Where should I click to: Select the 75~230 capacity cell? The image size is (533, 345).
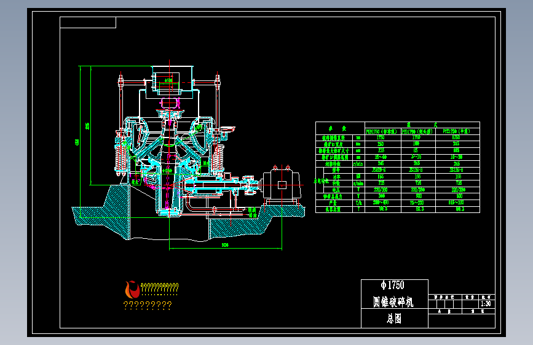417,203
